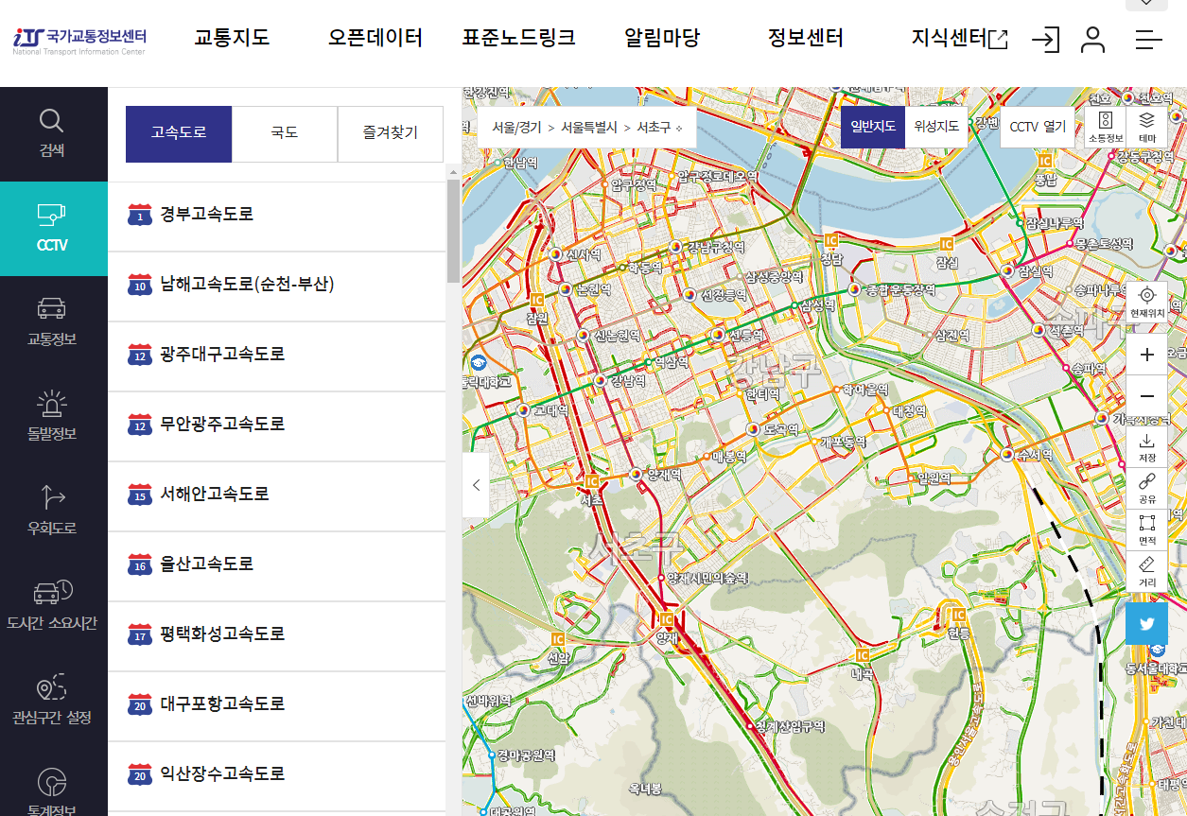Image resolution: width=1187 pixels, height=816 pixels.
Task: Select 서해안고속도로 in the list
Action: (x=277, y=495)
